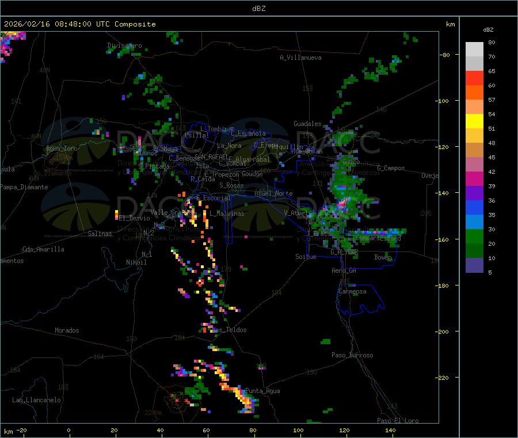Click the 'Soitue' location label

[306, 257]
